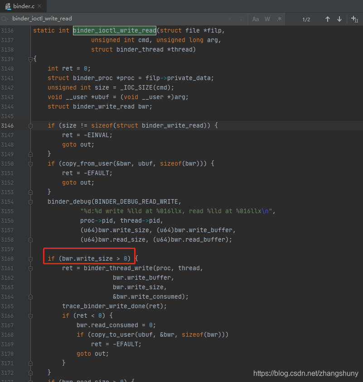Click 'thread->pid' on line 3156
Viewport: 363px width, 382px height.
tap(139, 220)
